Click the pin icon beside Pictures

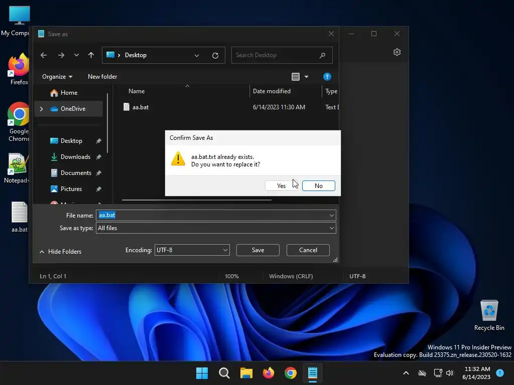coord(98,189)
